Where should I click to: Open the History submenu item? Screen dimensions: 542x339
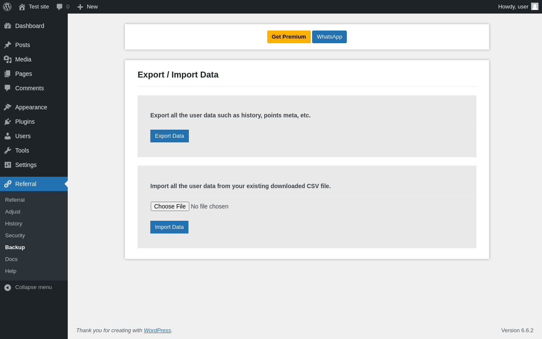[x=14, y=223]
